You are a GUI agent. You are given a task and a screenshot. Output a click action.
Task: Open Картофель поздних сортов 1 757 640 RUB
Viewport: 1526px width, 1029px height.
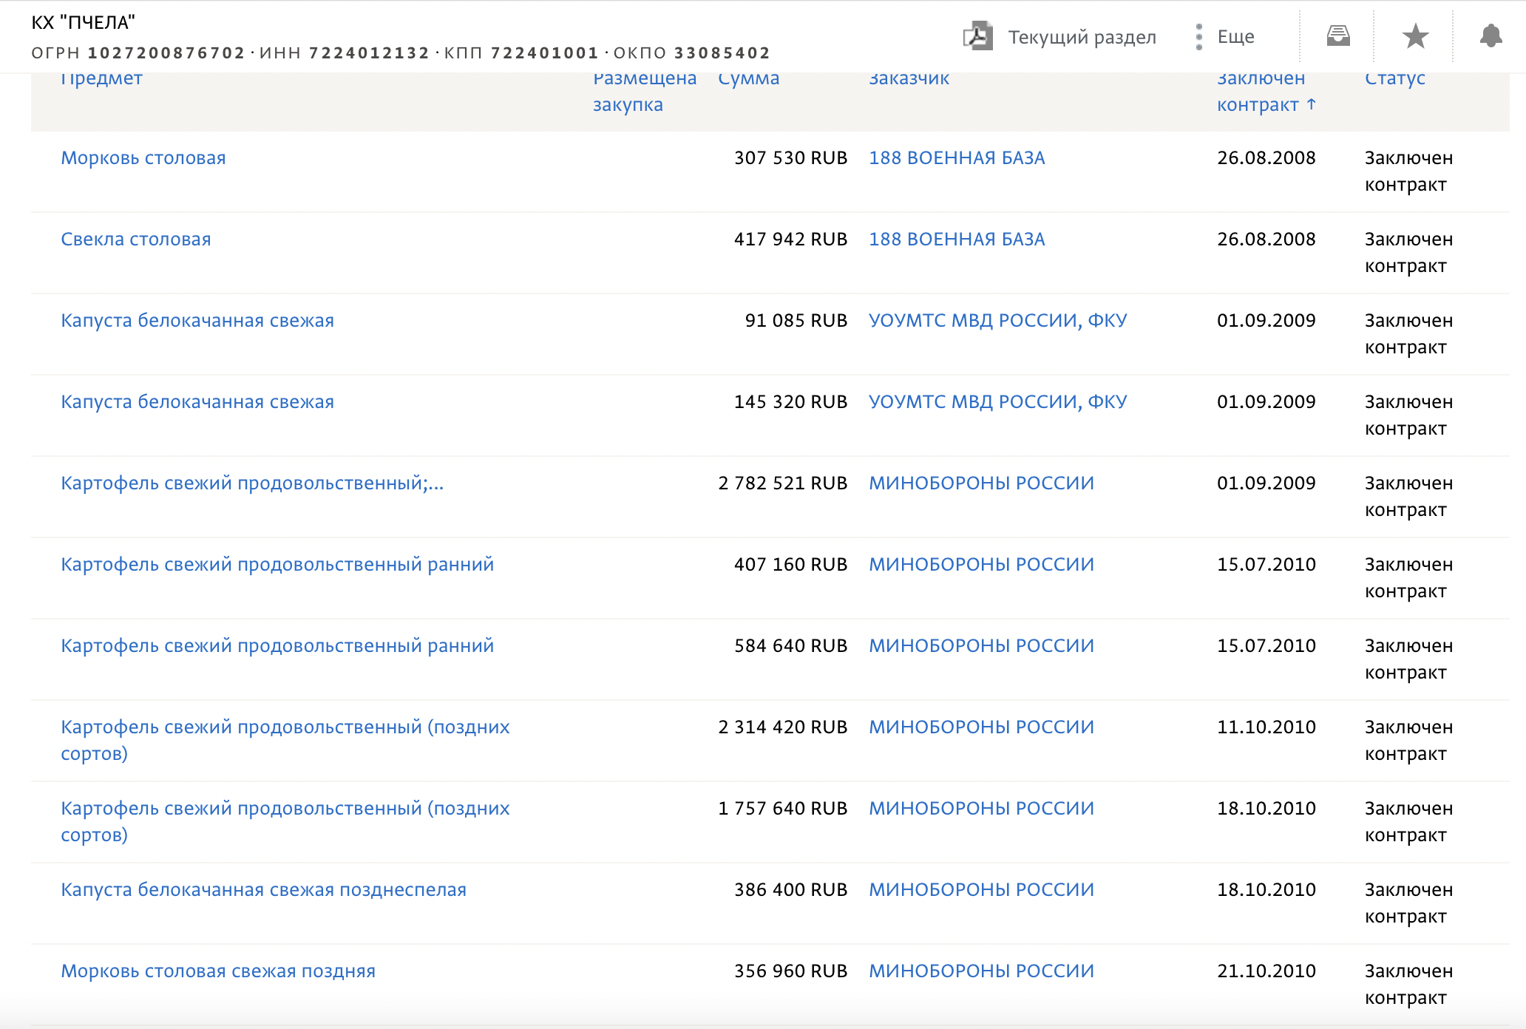tap(285, 822)
